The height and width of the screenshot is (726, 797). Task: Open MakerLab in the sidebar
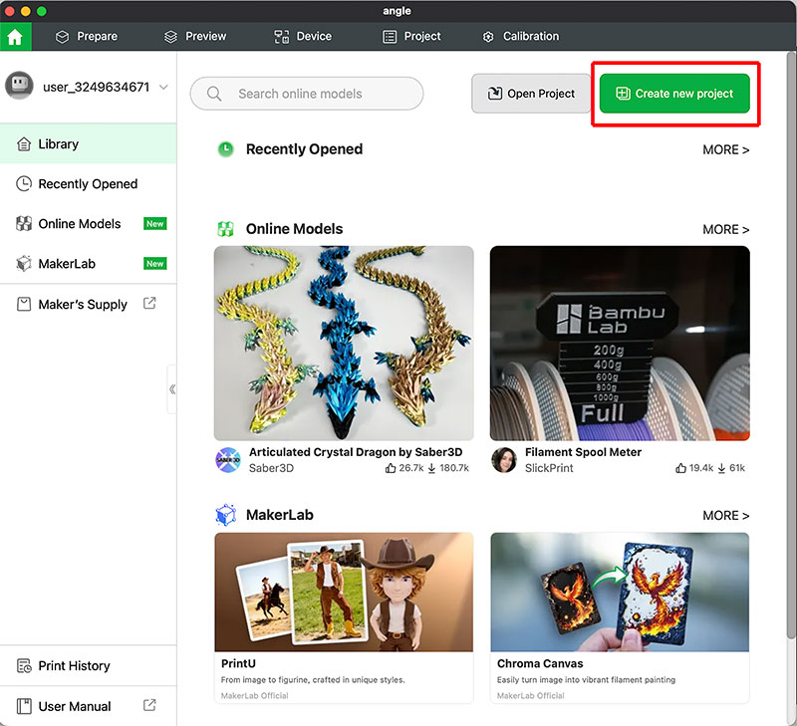pyautogui.click(x=89, y=264)
